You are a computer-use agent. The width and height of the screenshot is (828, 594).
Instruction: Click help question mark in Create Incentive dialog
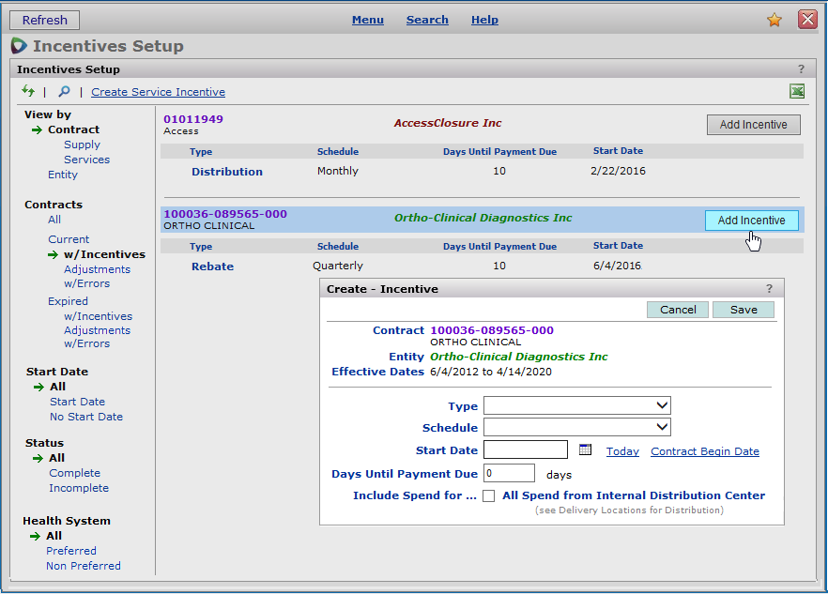(770, 289)
